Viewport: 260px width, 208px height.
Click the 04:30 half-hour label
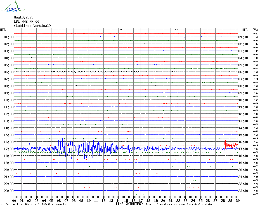tap(243, 58)
